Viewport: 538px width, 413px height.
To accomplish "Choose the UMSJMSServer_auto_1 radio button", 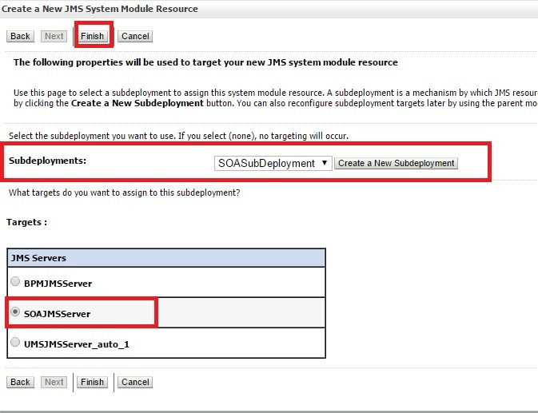I will coord(15,342).
